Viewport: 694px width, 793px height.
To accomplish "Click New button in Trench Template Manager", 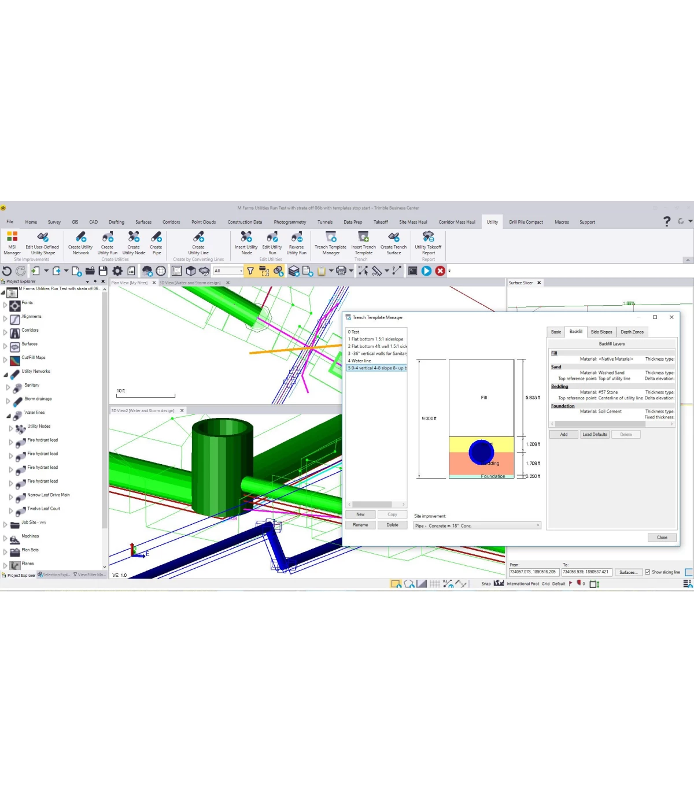I will point(360,514).
